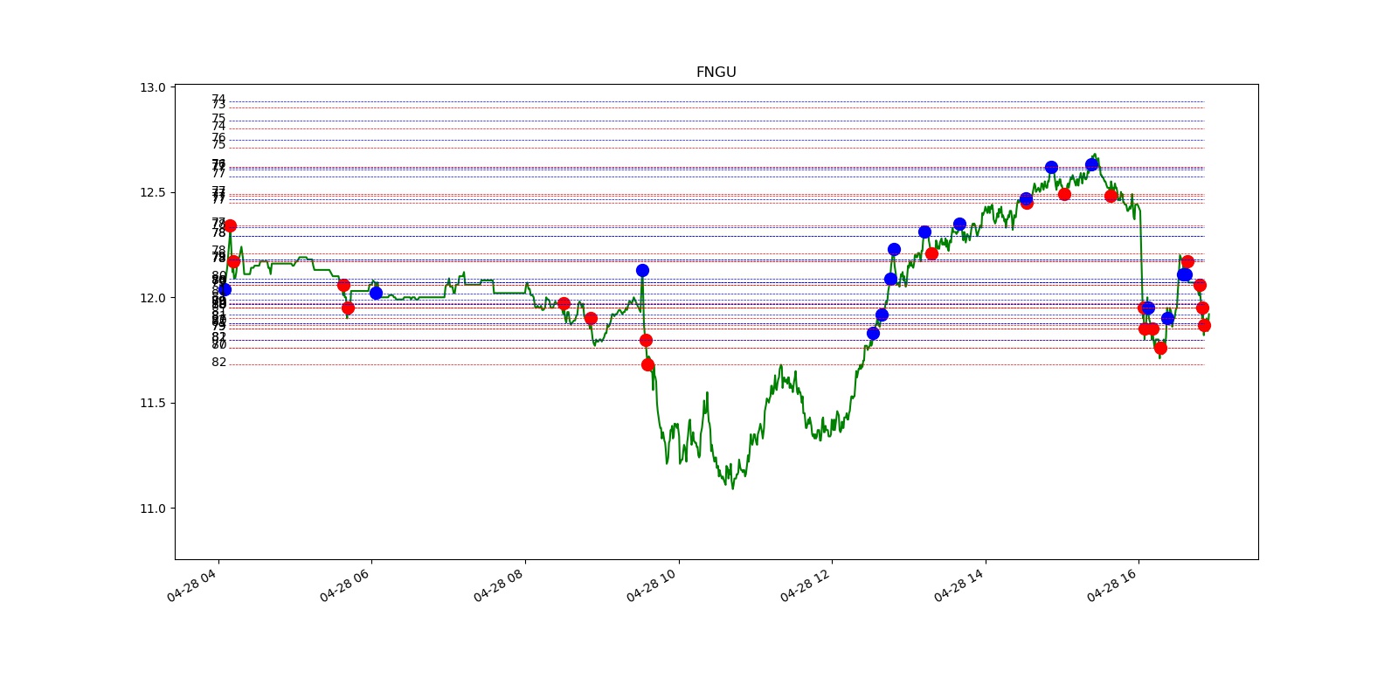
Task: Click the FNGU chart title
Action: pos(716,73)
